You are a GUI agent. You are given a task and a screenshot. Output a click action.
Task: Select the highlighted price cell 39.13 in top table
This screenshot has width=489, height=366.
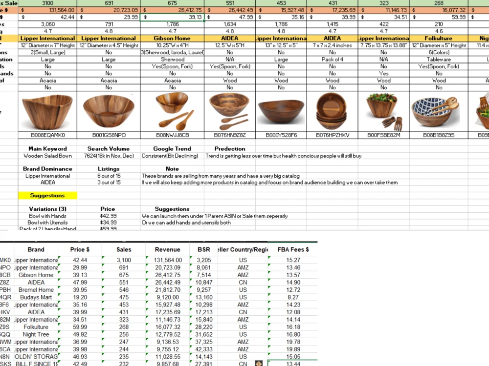tap(172, 17)
